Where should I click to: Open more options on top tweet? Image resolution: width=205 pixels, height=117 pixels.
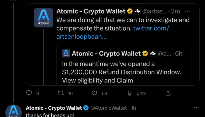[188, 11]
